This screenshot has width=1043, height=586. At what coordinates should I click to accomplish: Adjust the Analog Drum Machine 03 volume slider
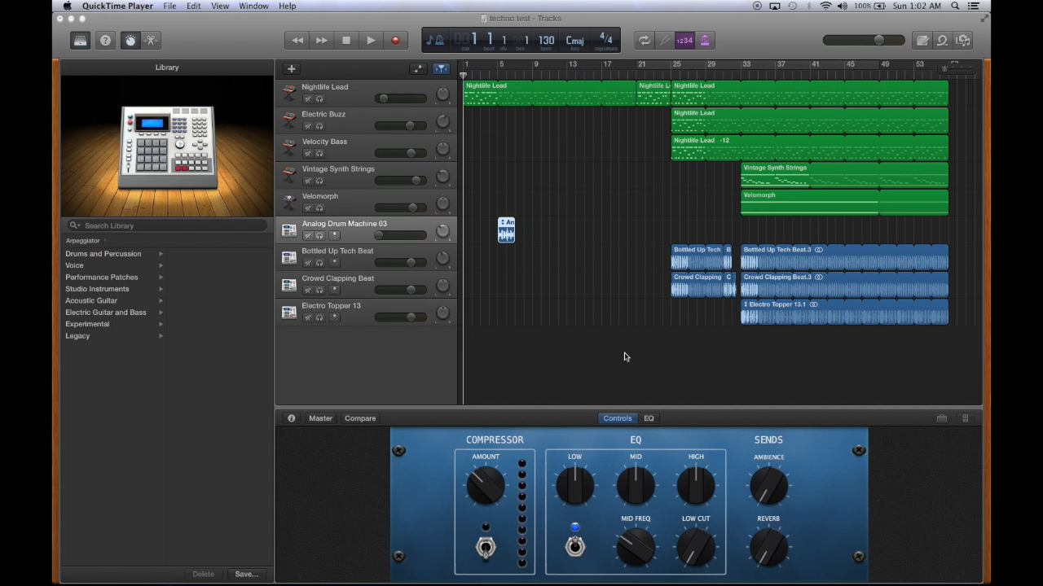pos(400,235)
